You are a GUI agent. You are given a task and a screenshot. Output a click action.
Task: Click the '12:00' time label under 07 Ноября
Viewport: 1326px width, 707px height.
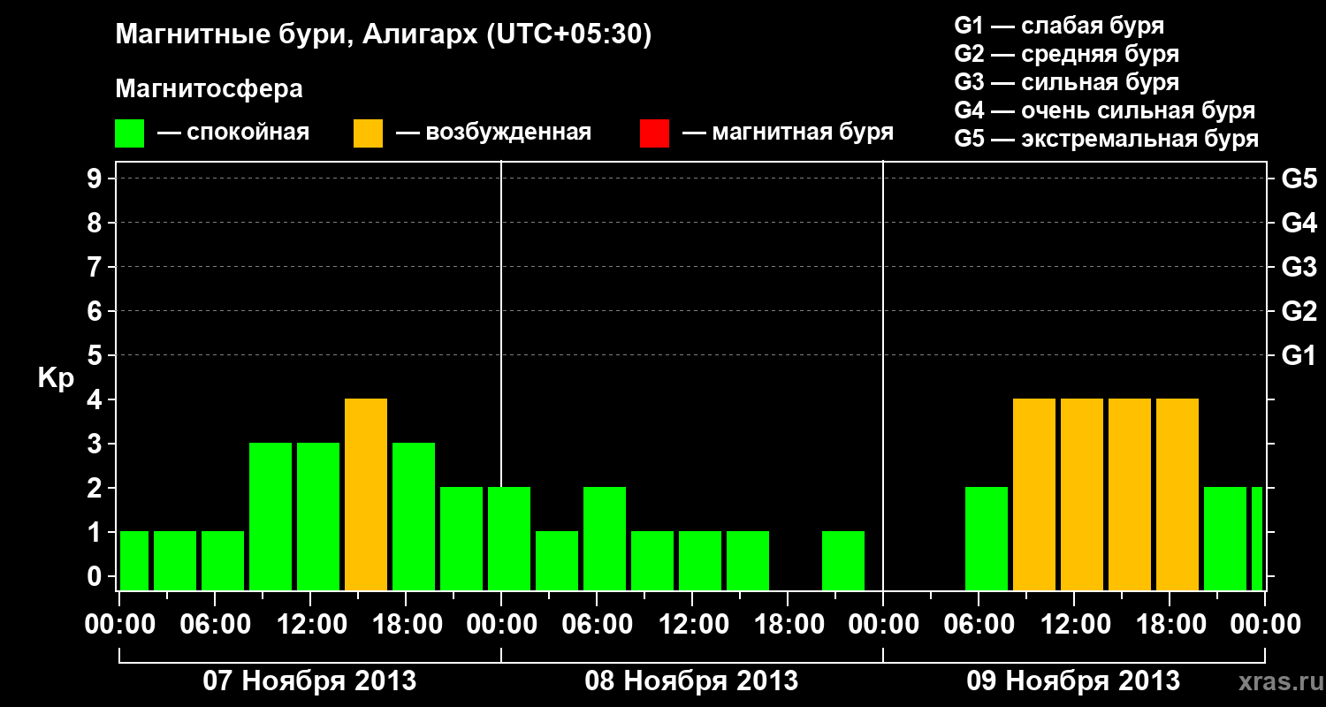pos(311,625)
